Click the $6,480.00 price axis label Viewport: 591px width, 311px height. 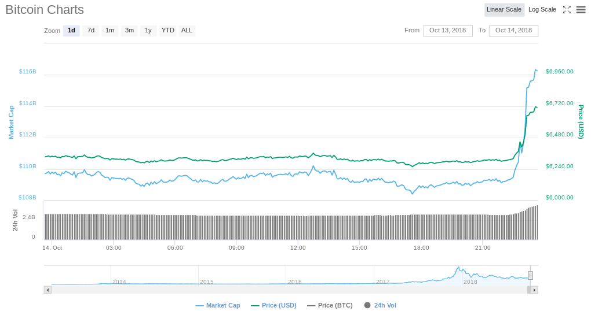[559, 135]
